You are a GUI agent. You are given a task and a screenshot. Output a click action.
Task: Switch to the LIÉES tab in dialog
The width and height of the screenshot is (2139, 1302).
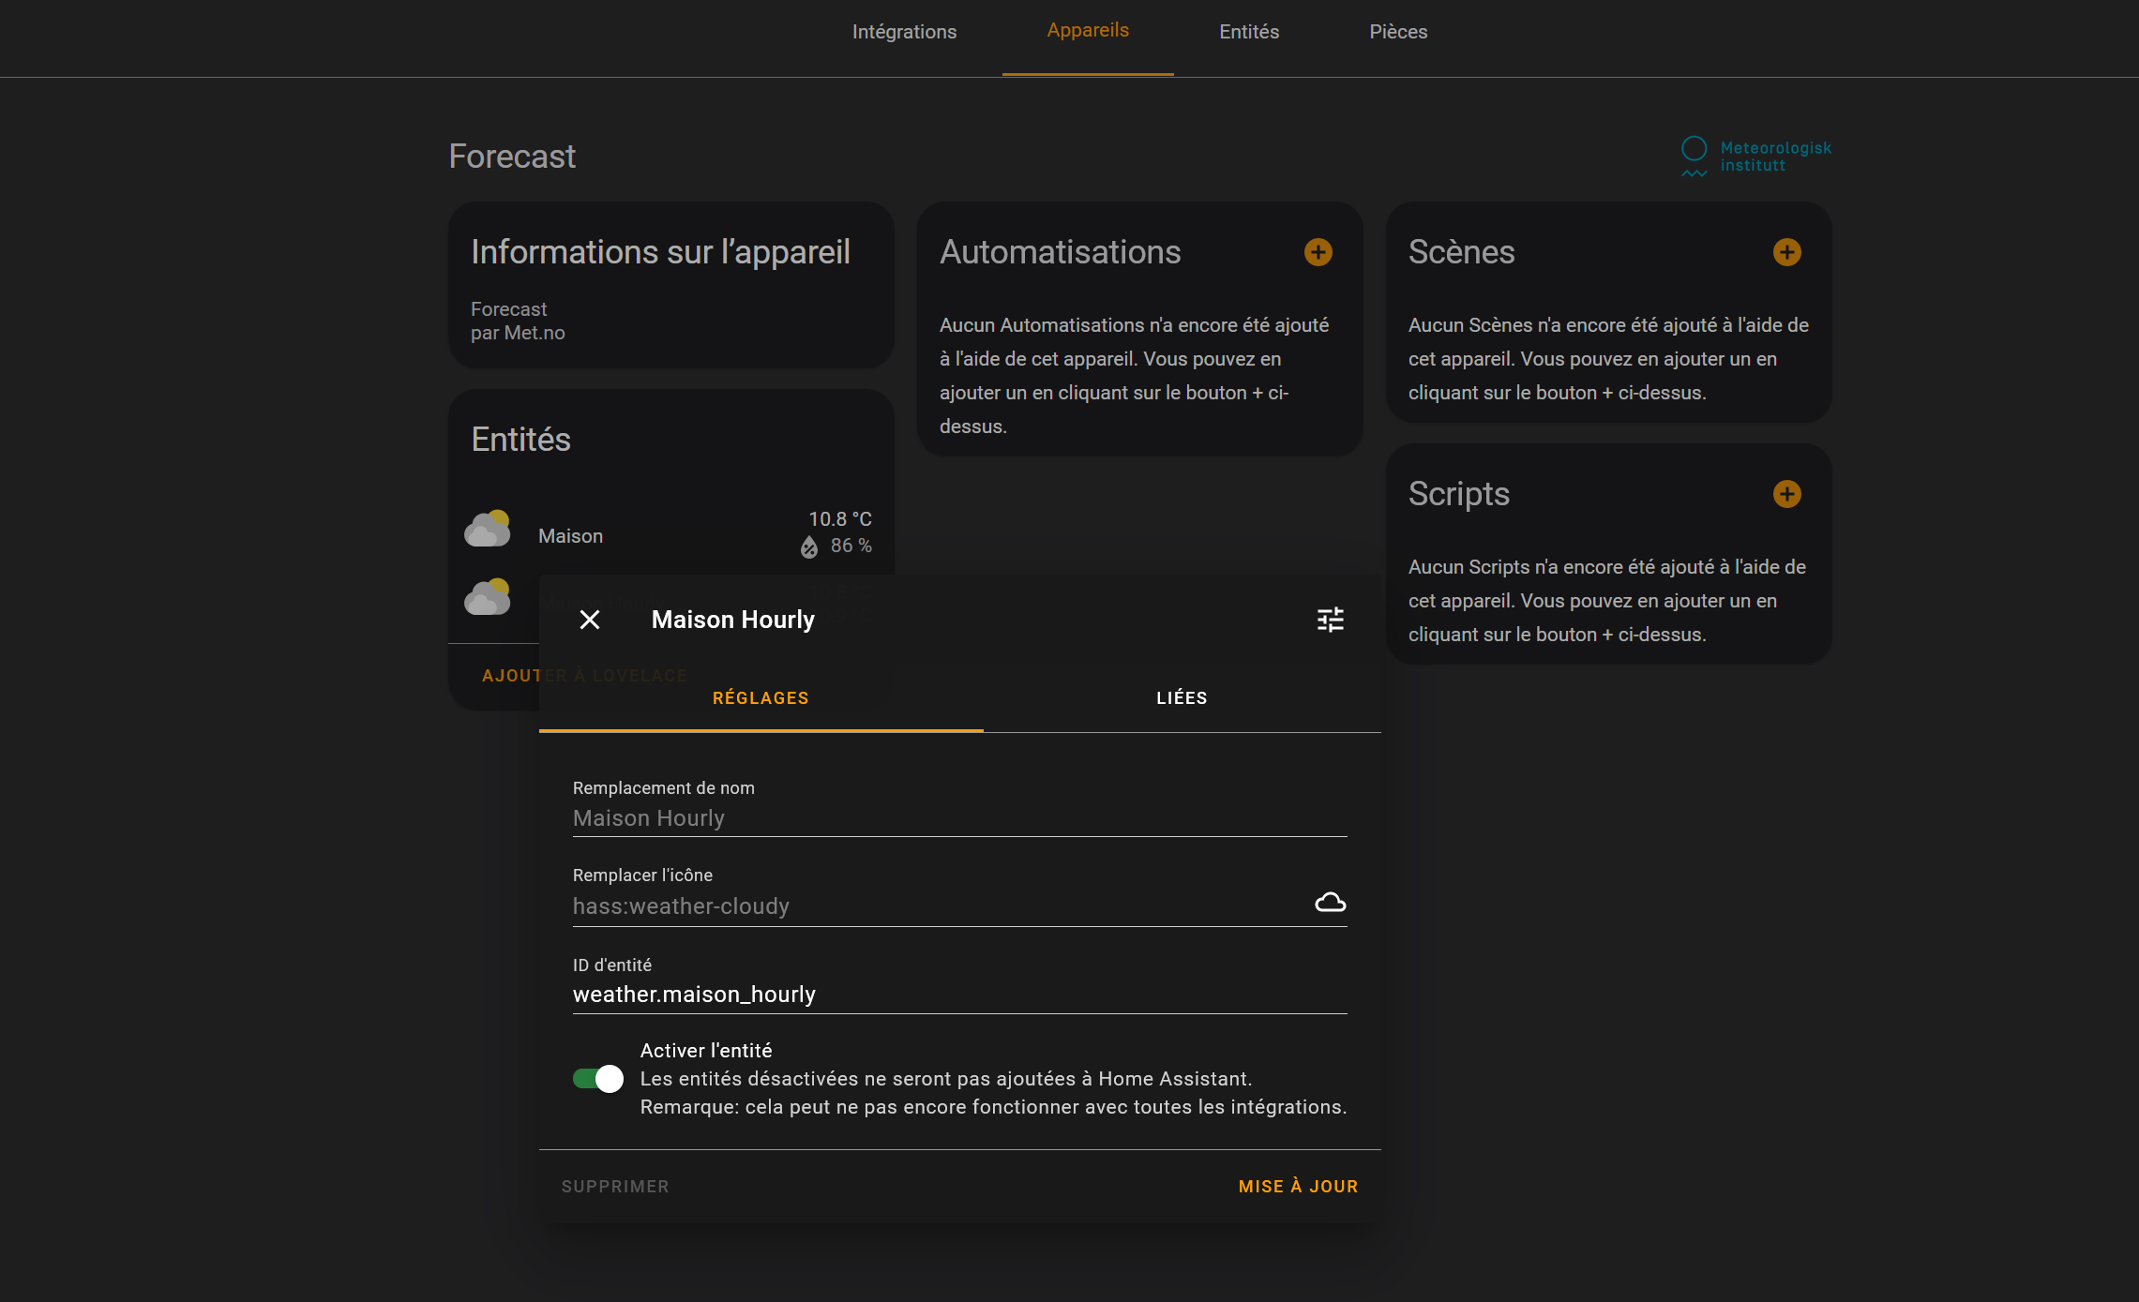click(x=1182, y=698)
